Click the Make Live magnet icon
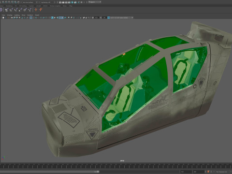 click(18, 2)
